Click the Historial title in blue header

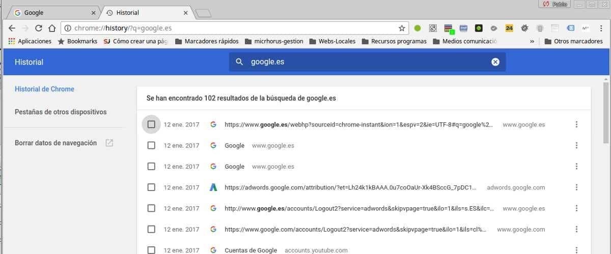pos(29,62)
